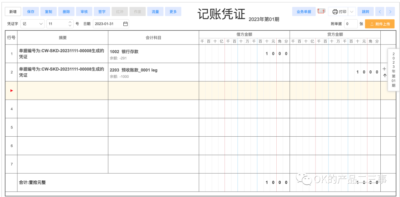Expand the 打印 options dropdown arrow

352,11
